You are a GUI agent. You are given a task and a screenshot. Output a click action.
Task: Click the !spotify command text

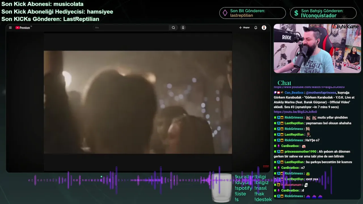click(243, 188)
